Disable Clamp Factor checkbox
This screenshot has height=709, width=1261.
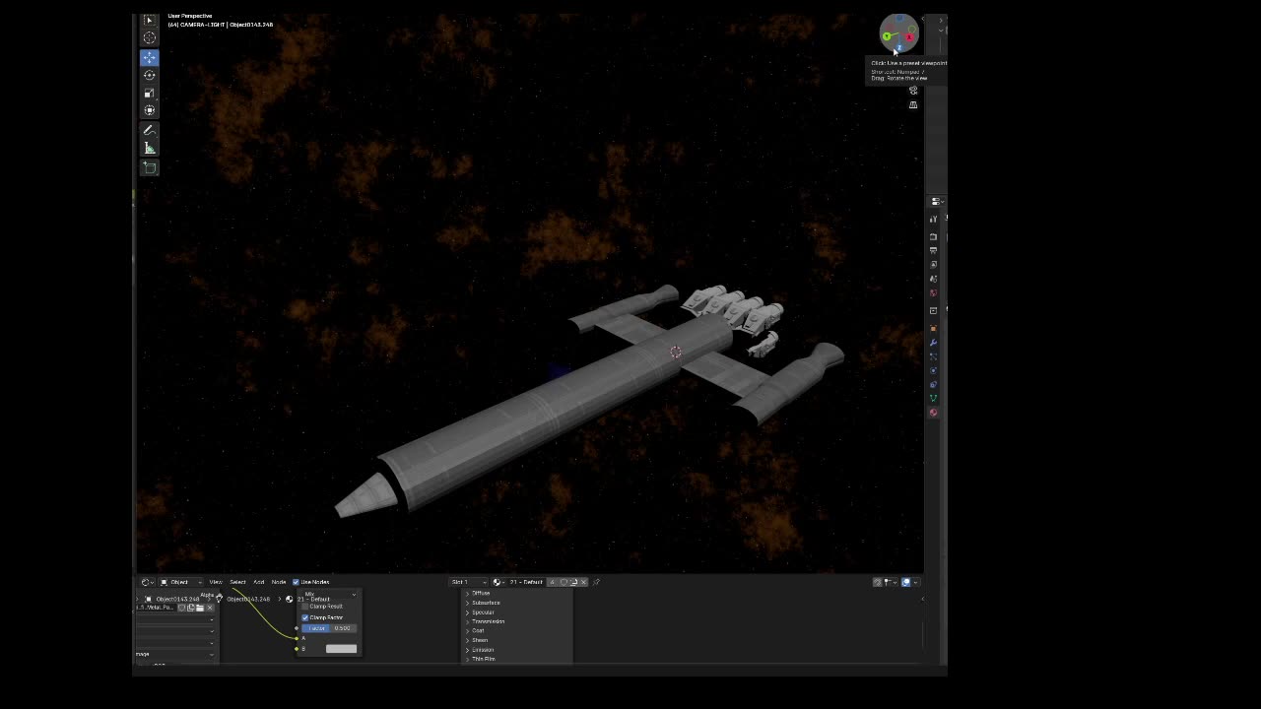[x=304, y=617]
